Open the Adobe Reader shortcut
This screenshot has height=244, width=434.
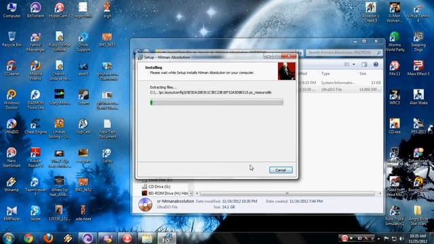coord(35,157)
